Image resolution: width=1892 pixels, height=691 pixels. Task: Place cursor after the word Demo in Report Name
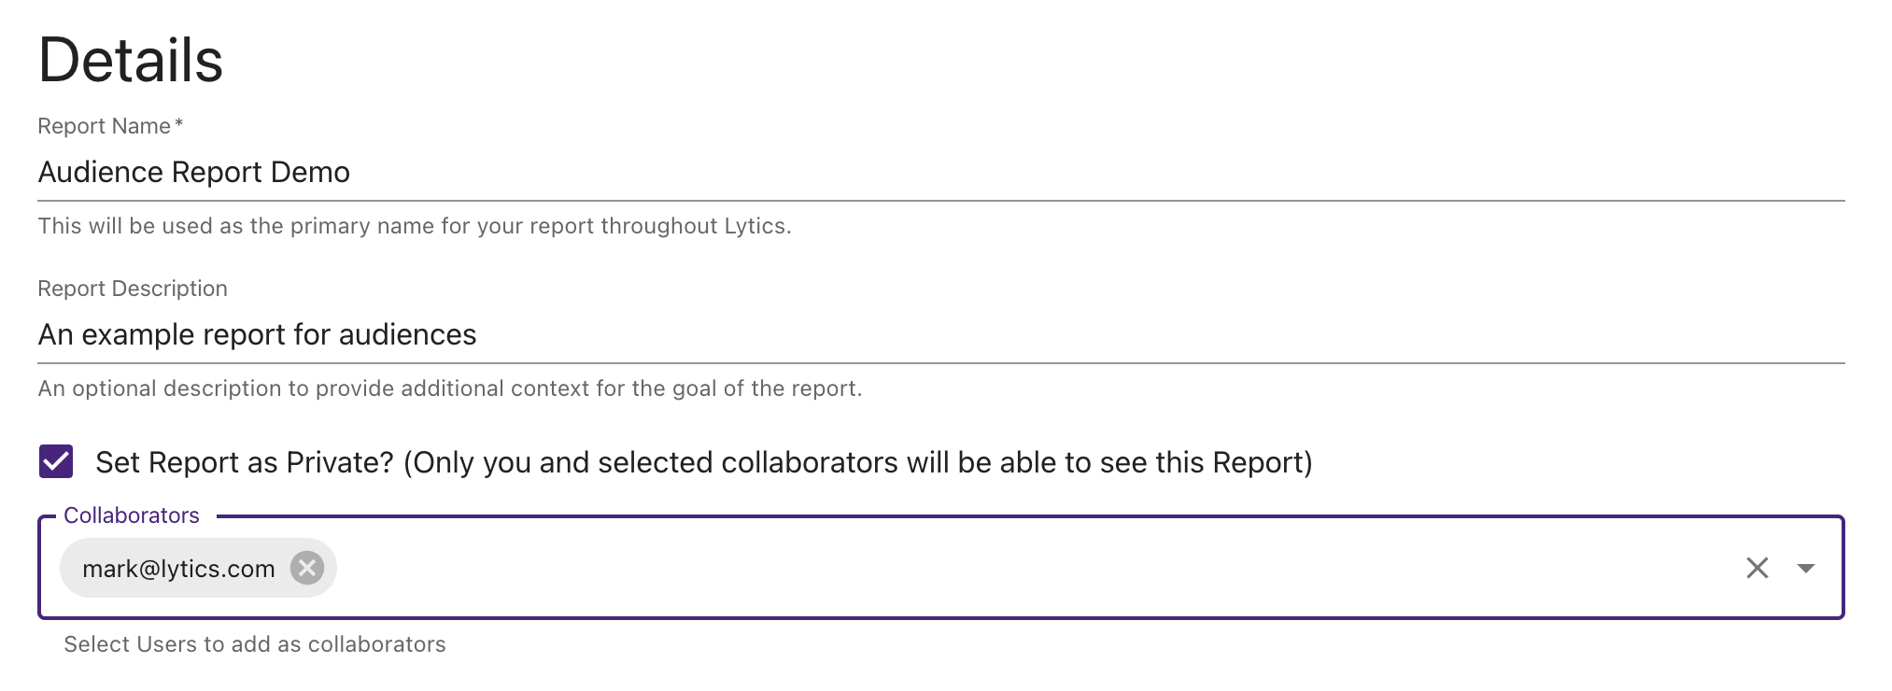[352, 173]
